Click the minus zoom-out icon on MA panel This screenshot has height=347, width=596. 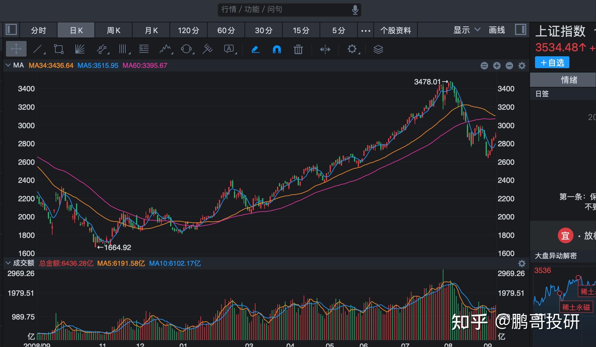tap(509, 66)
